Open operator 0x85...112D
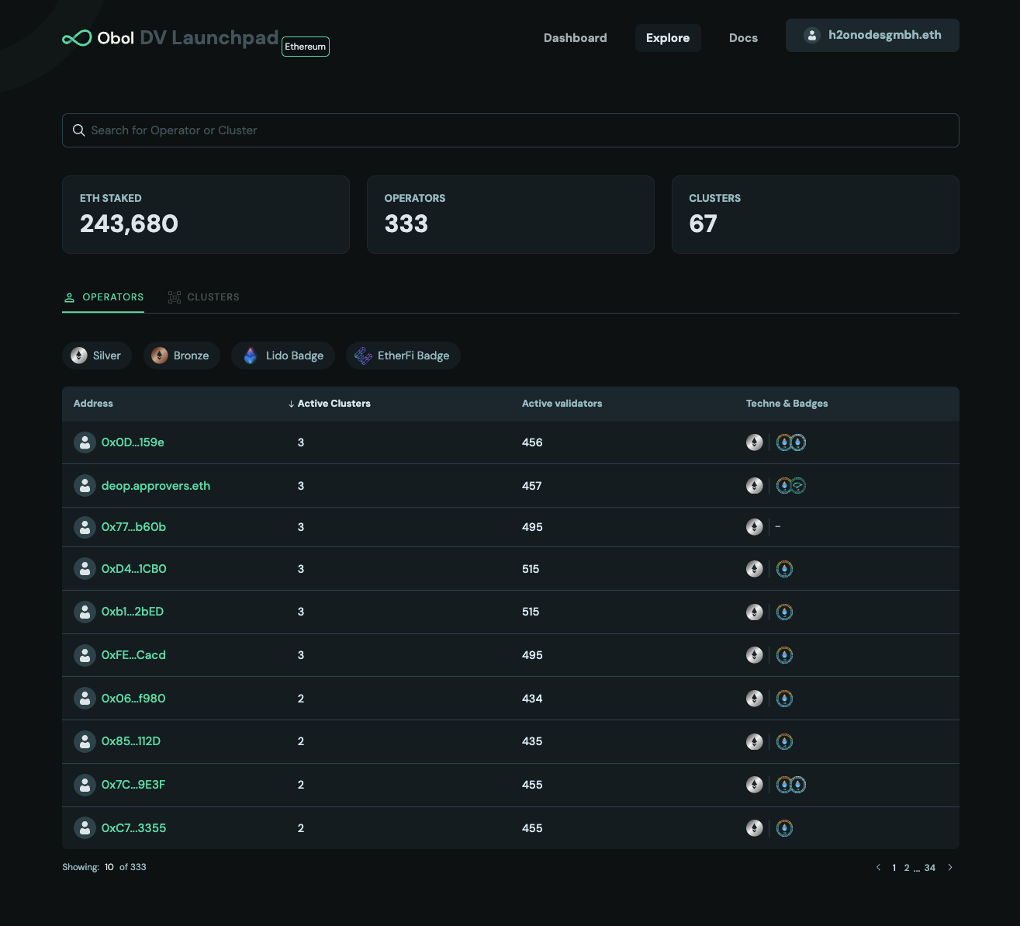Image resolution: width=1020 pixels, height=926 pixels. tap(131, 741)
